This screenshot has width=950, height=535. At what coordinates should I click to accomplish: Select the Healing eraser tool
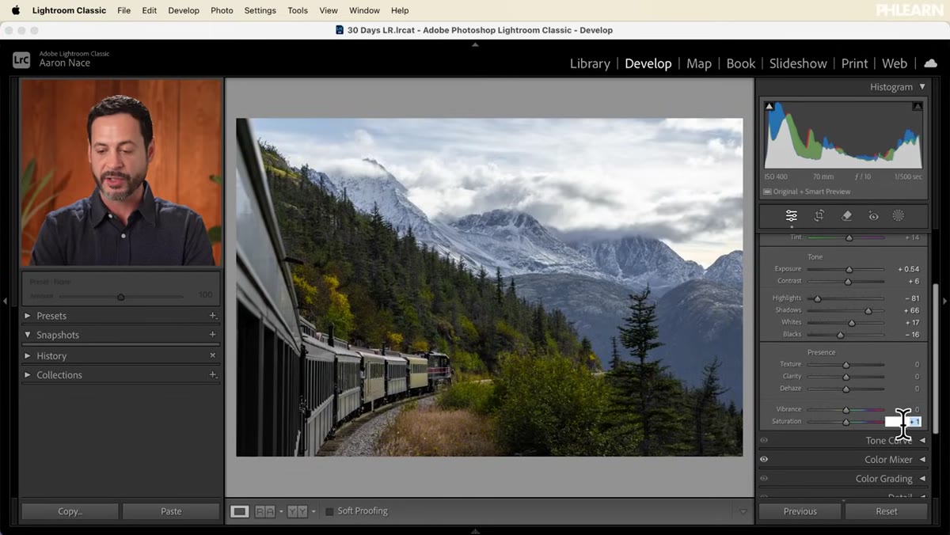[846, 215]
